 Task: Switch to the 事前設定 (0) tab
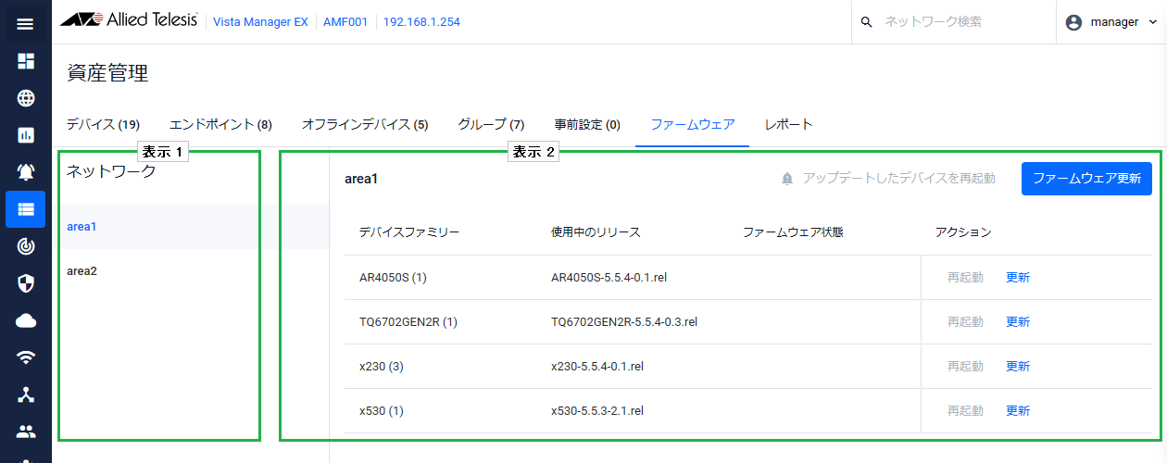click(587, 124)
